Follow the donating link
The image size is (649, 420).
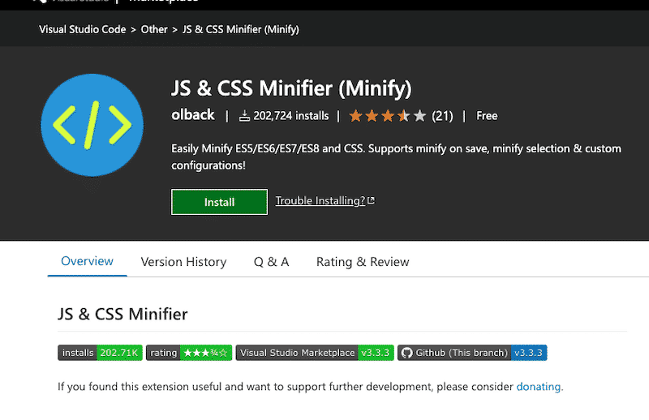point(539,387)
